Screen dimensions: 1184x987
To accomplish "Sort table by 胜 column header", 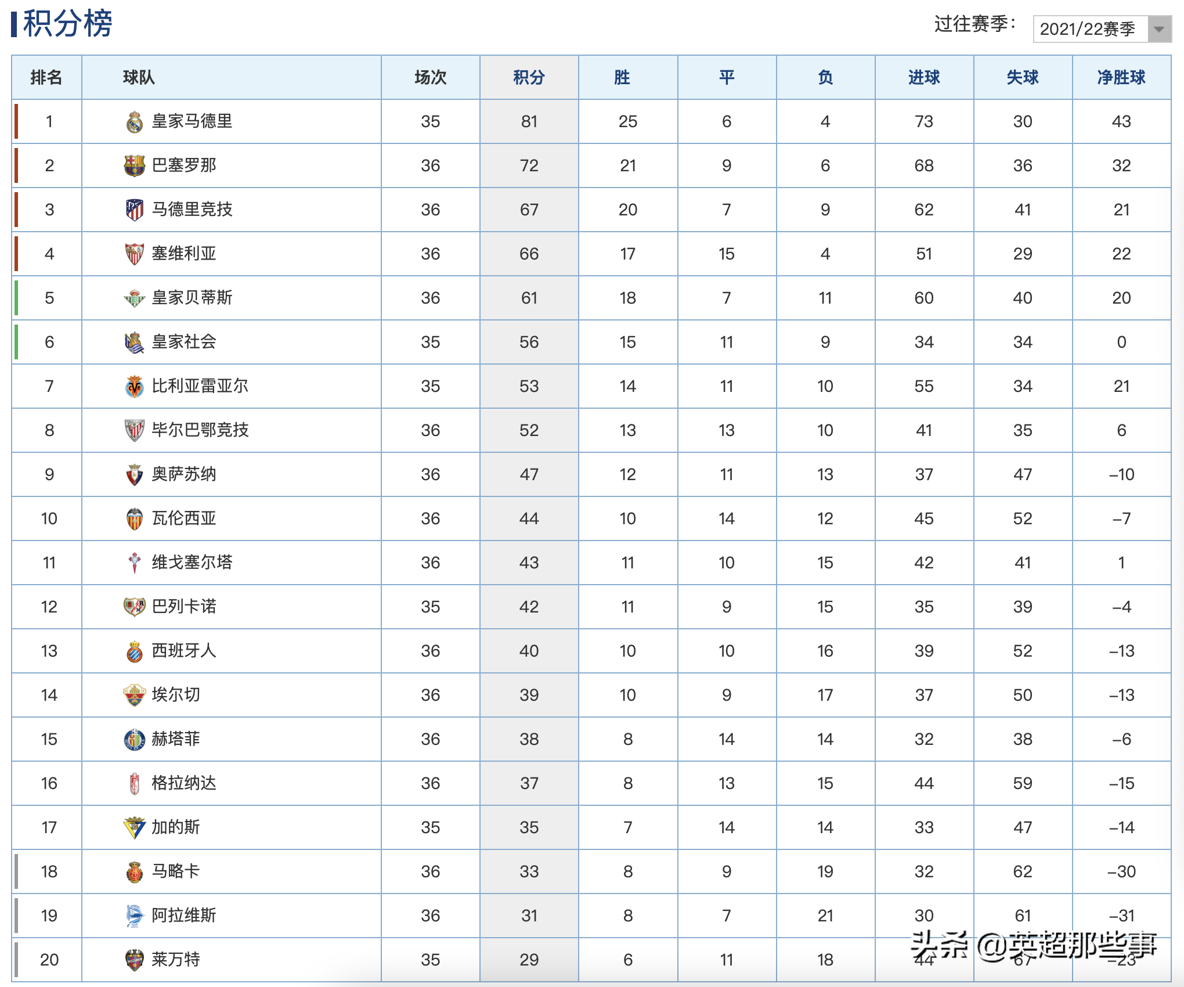I will click(628, 77).
